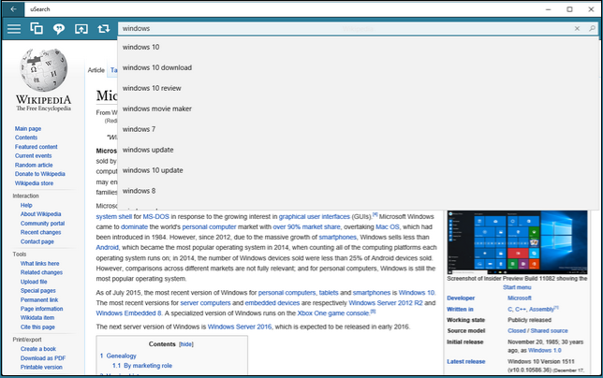603x378 pixels.
Task: Click Cite this page
Action: [37, 327]
